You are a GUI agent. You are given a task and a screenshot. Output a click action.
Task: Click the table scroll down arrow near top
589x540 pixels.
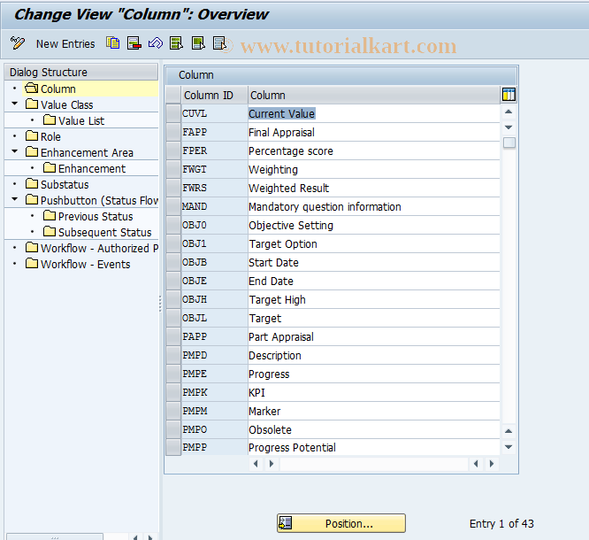(509, 127)
